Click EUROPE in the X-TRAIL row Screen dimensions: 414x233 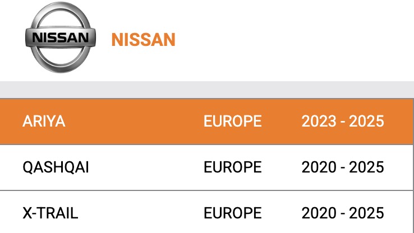[x=232, y=213]
